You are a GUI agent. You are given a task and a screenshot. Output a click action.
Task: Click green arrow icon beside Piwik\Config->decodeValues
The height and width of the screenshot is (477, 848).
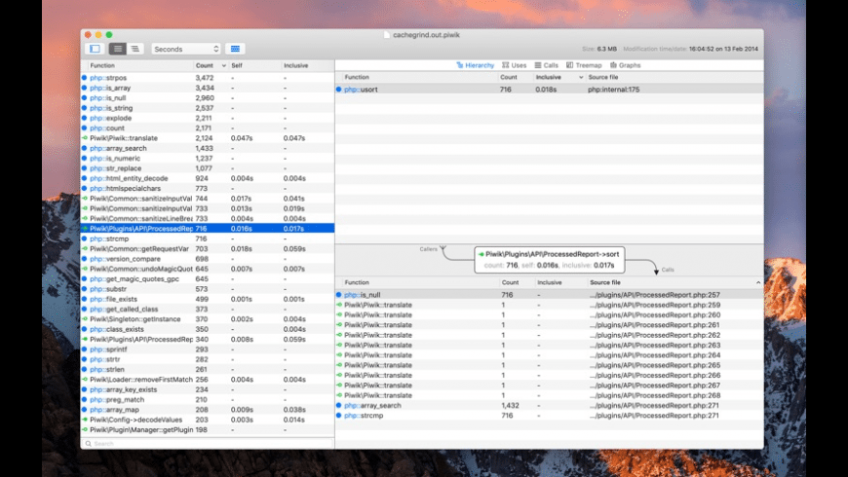click(85, 420)
